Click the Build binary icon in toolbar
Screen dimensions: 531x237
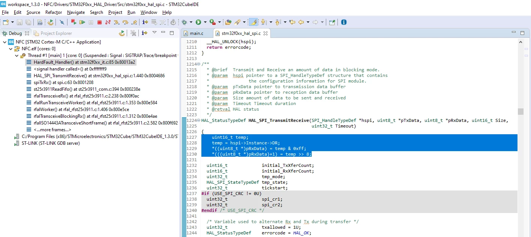click(40, 22)
